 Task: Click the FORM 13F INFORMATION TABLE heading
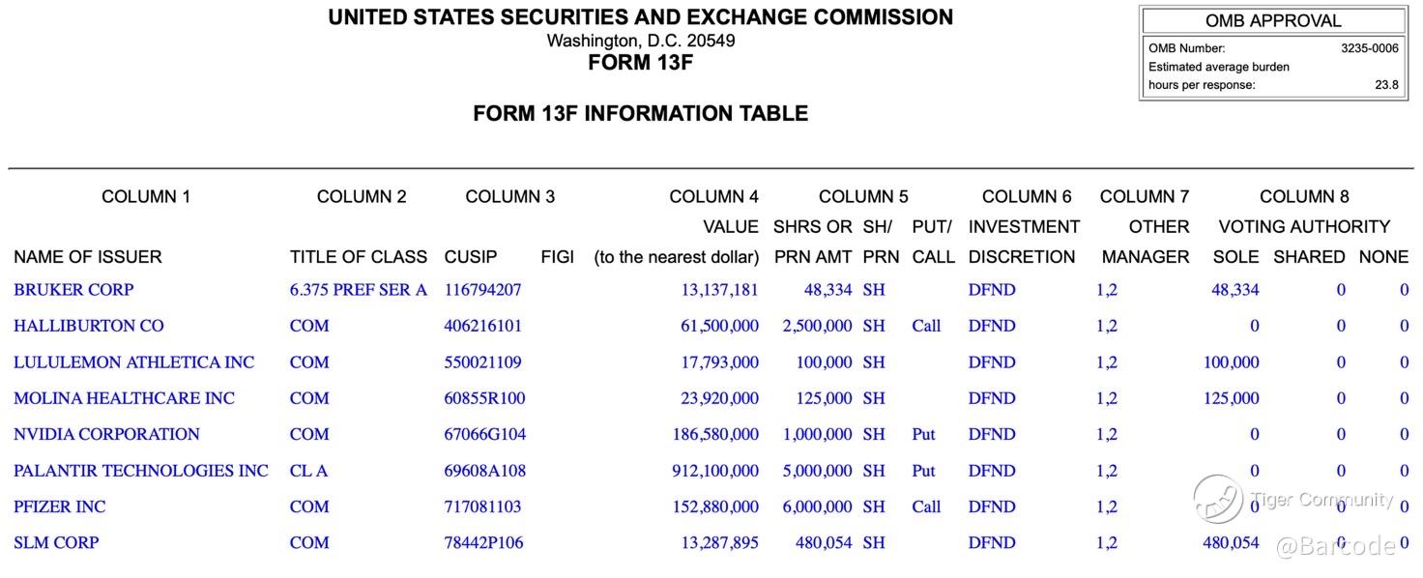coord(640,114)
